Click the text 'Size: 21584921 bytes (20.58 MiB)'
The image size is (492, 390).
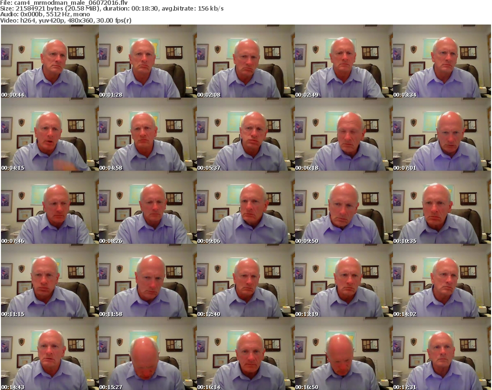(50, 9)
